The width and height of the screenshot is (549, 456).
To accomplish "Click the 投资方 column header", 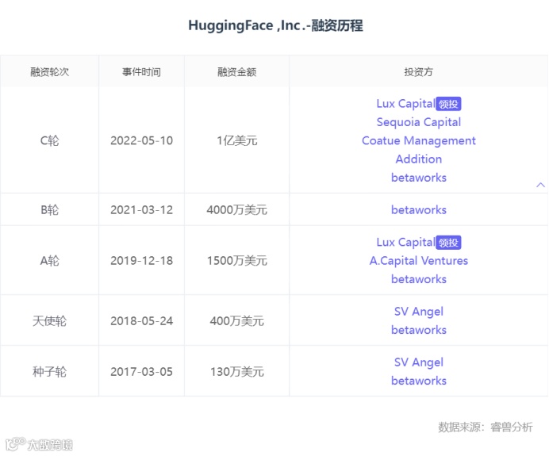I will click(418, 72).
